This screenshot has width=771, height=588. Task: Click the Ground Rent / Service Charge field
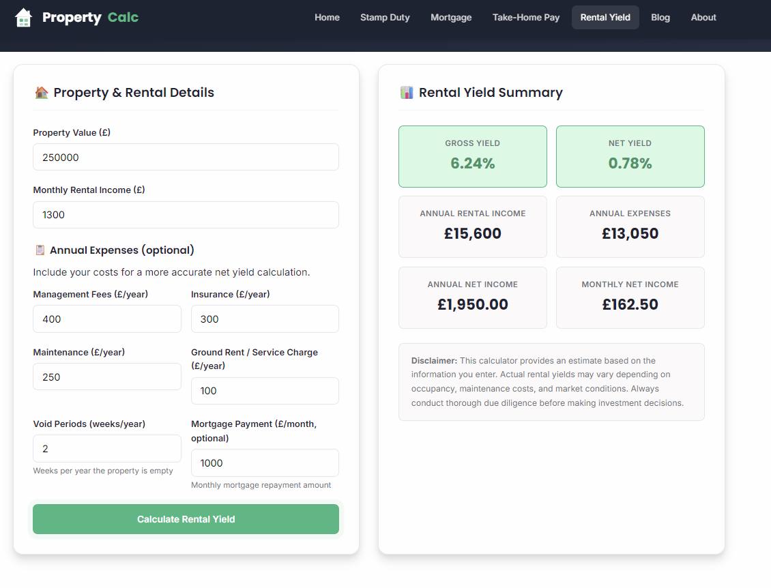265,390
